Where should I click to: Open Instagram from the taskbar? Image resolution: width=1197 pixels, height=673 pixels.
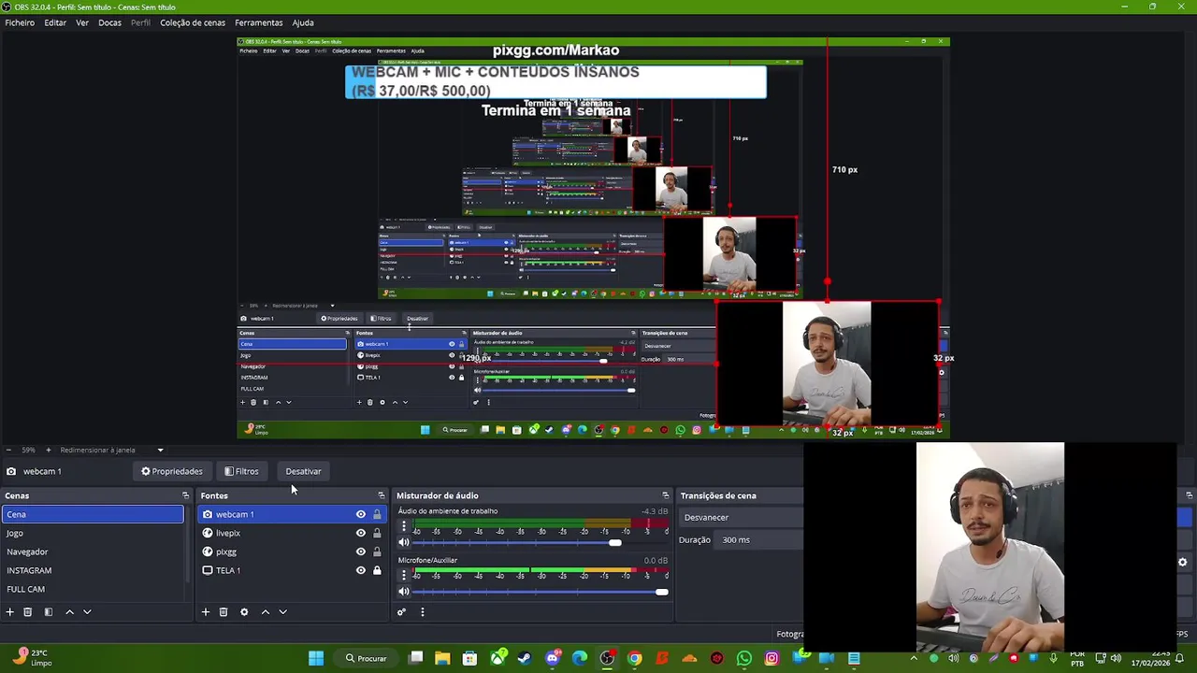click(772, 658)
